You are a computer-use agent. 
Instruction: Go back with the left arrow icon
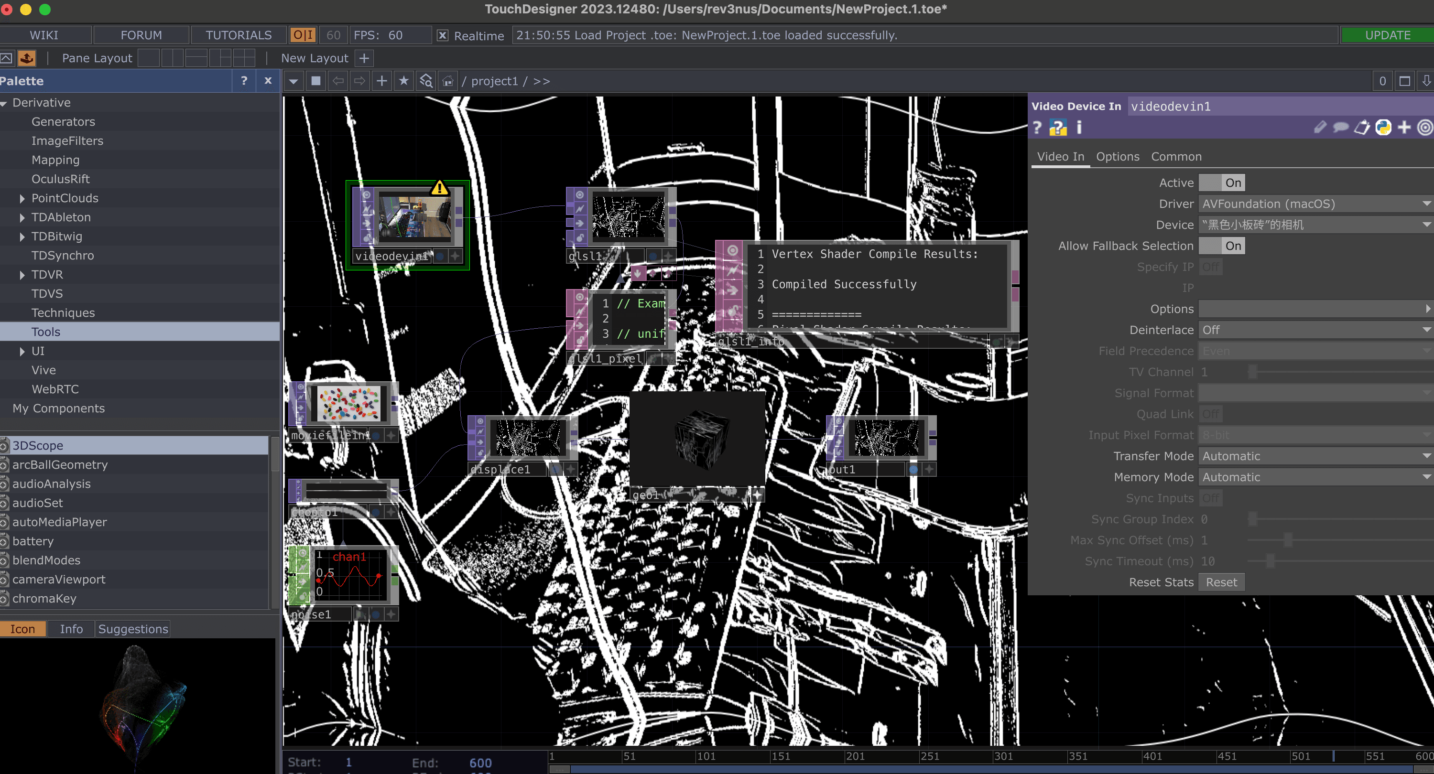coord(338,81)
